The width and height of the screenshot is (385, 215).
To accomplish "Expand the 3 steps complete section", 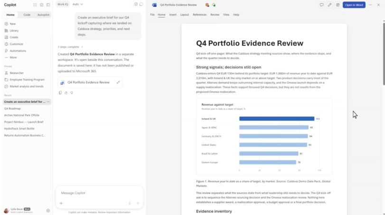I will click(70, 47).
